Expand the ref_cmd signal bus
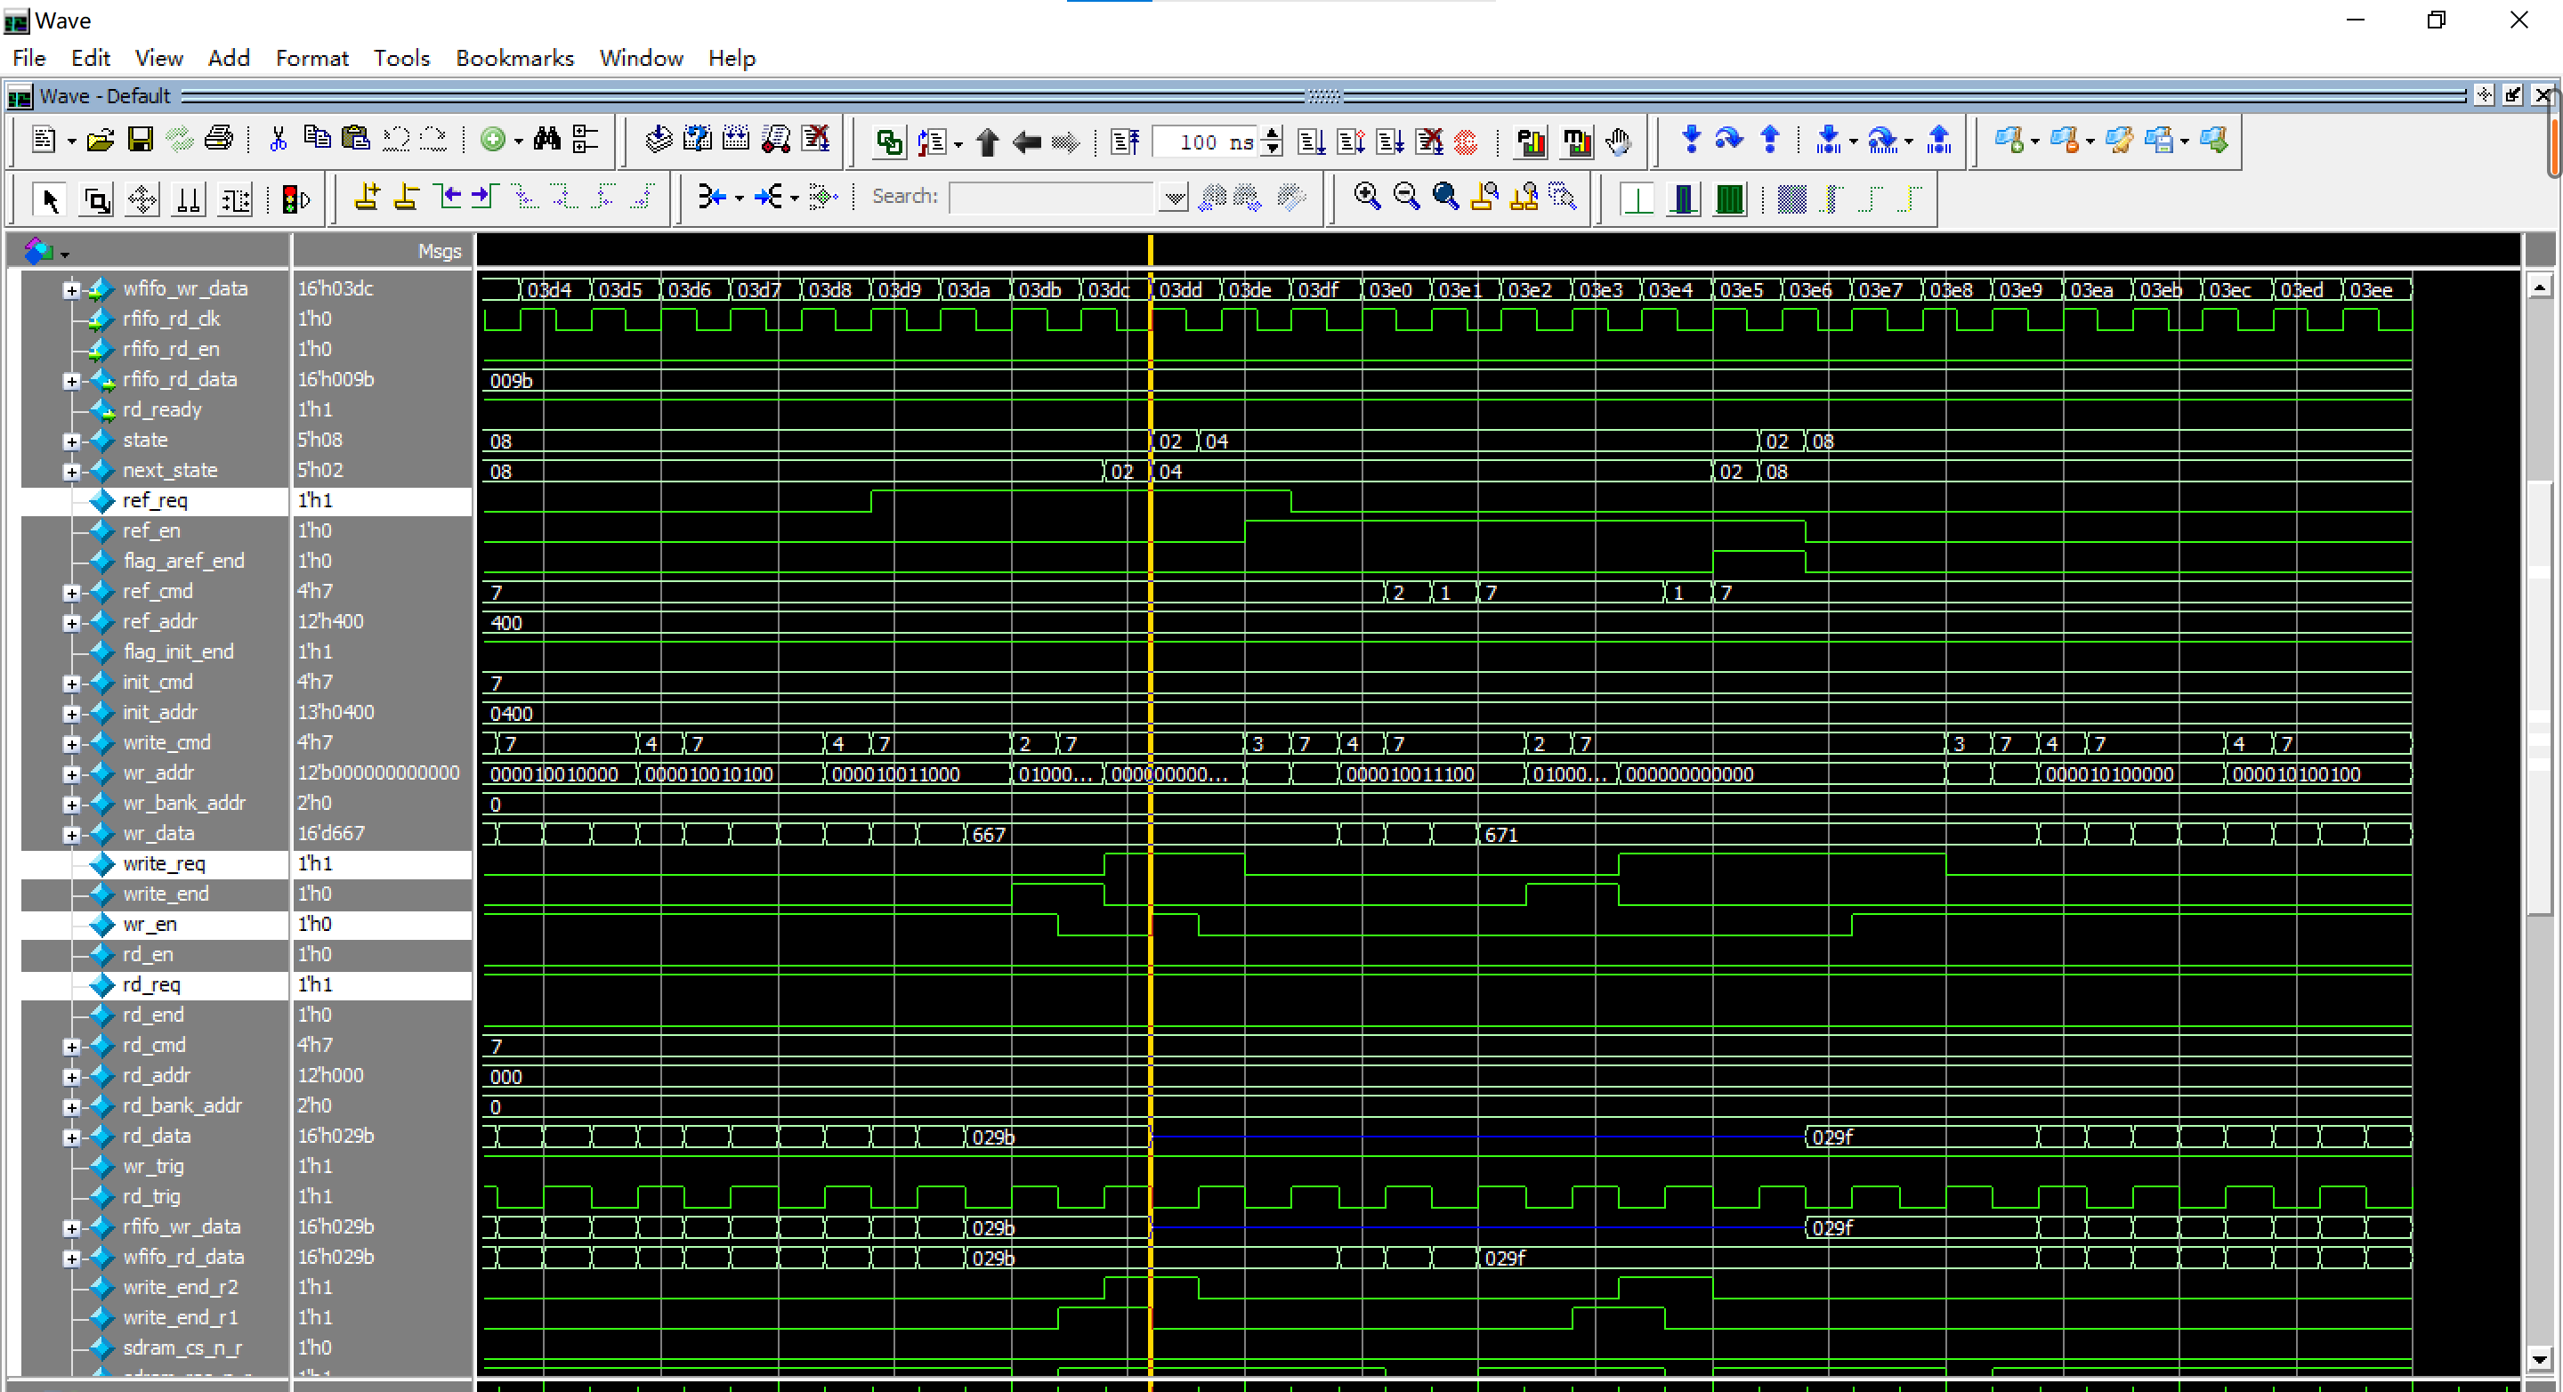The image size is (2563, 1392). pos(71,593)
